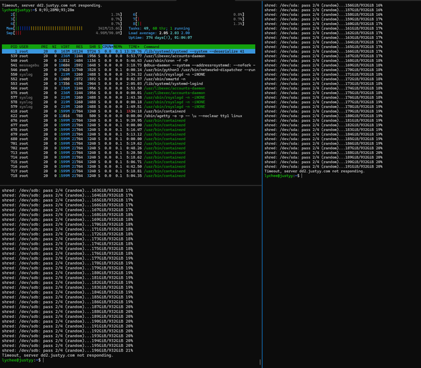Select the /sbin/agetty tty1 process row
This screenshot has width=421, height=368.
click(x=128, y=116)
